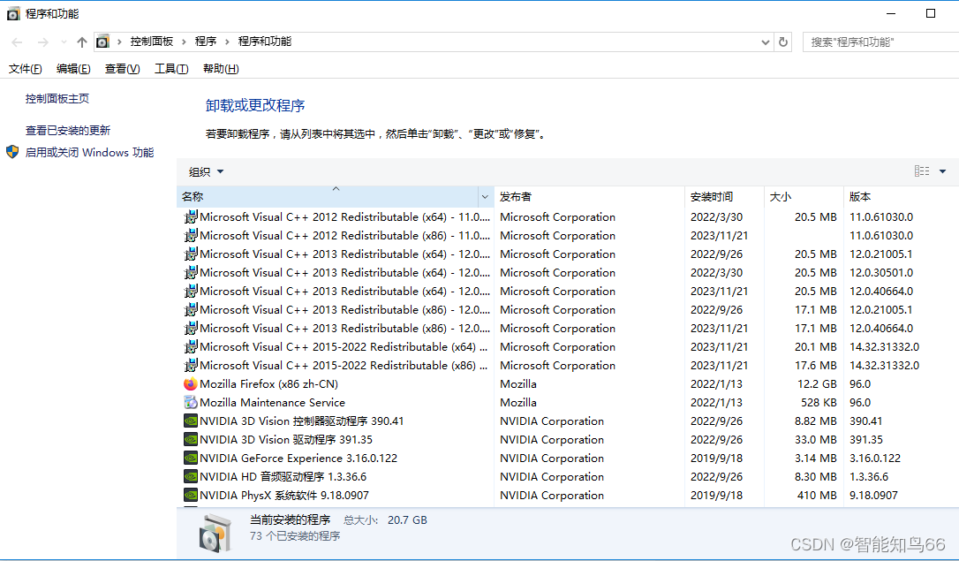959x561 pixels.
Task: Open 控制面板主页 link
Action: click(x=57, y=98)
